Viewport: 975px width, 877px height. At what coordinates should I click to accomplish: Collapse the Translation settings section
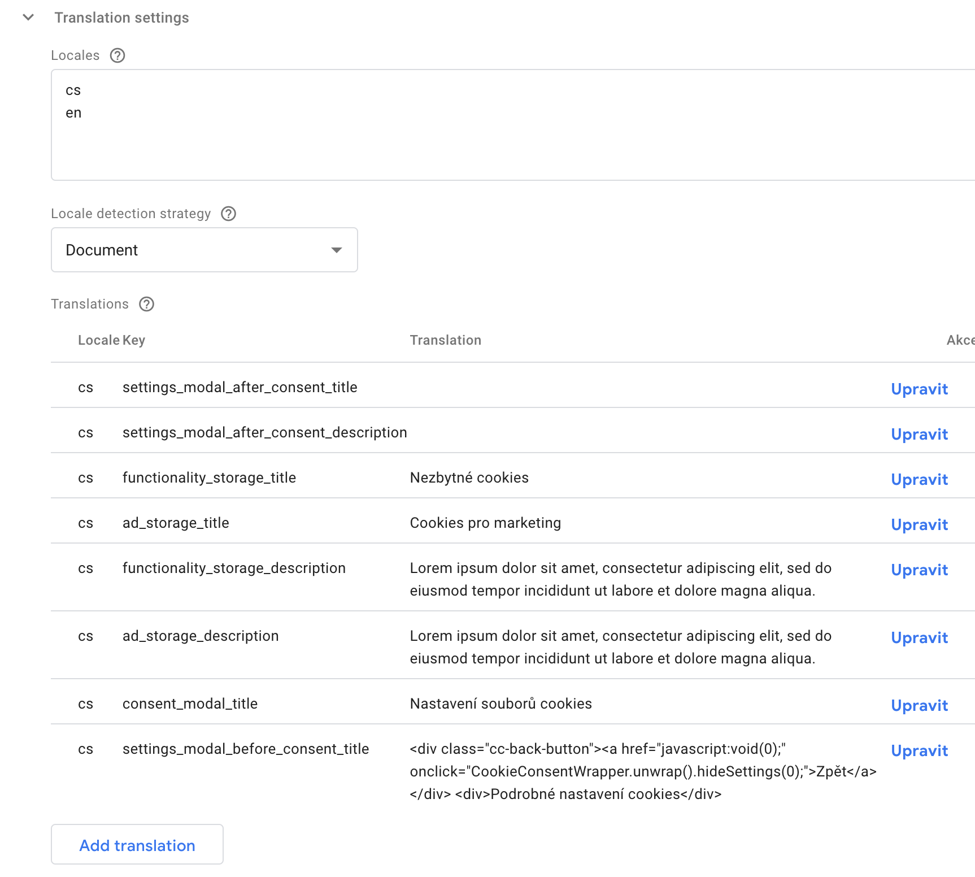(27, 18)
